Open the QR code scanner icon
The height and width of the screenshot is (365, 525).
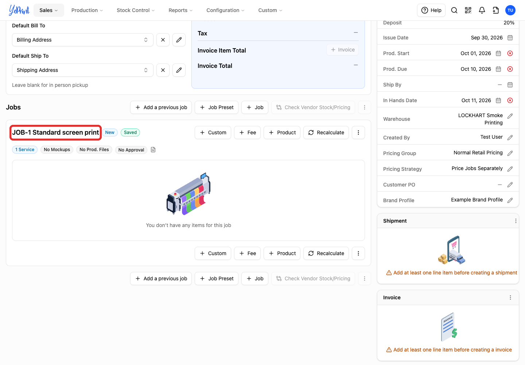tap(468, 10)
